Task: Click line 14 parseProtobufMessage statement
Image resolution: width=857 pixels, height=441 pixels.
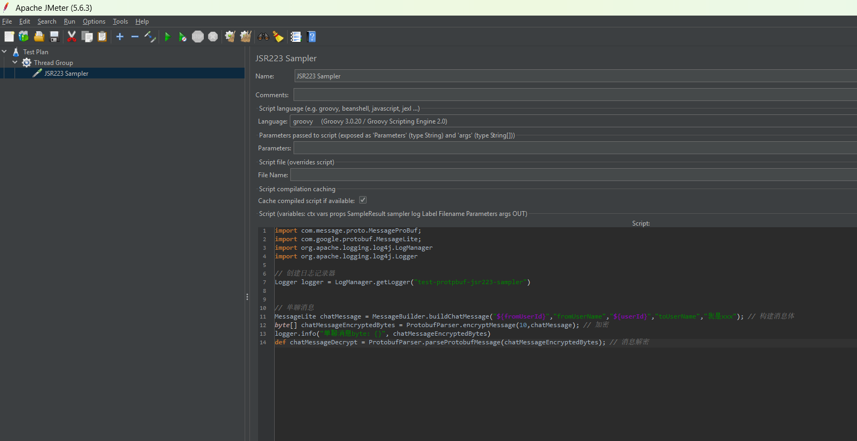Action: pyautogui.click(x=462, y=342)
